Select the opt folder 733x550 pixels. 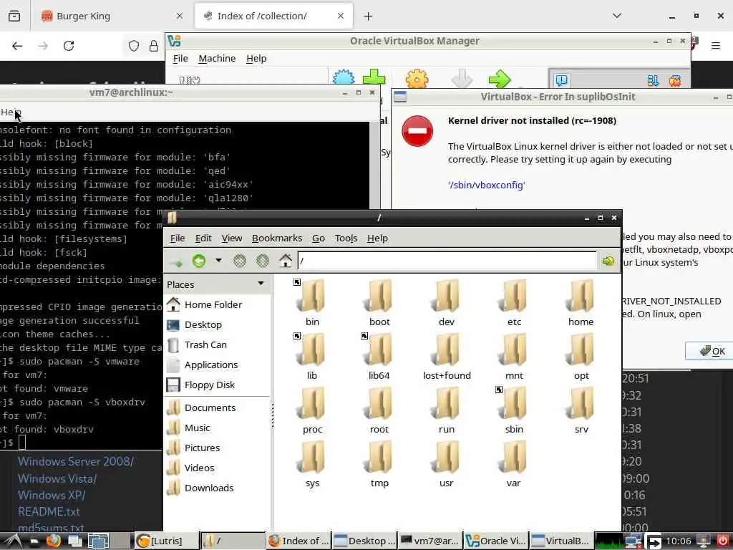[x=581, y=350]
